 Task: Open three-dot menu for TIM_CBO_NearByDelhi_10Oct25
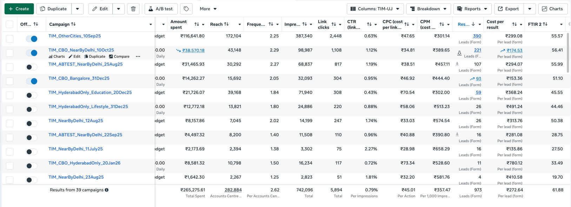pyautogui.click(x=138, y=56)
